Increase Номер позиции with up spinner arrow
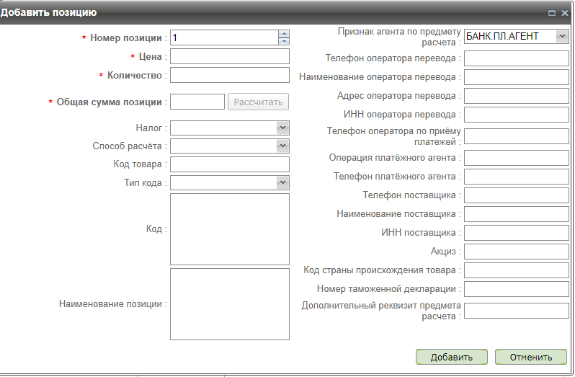The width and height of the screenshot is (575, 377). (284, 33)
